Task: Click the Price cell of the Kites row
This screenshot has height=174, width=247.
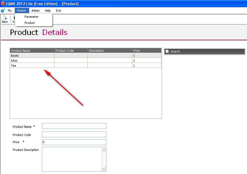Action: point(147,61)
